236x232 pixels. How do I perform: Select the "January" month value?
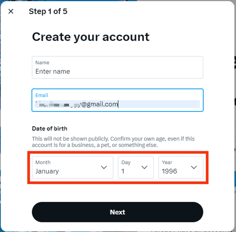(47, 171)
